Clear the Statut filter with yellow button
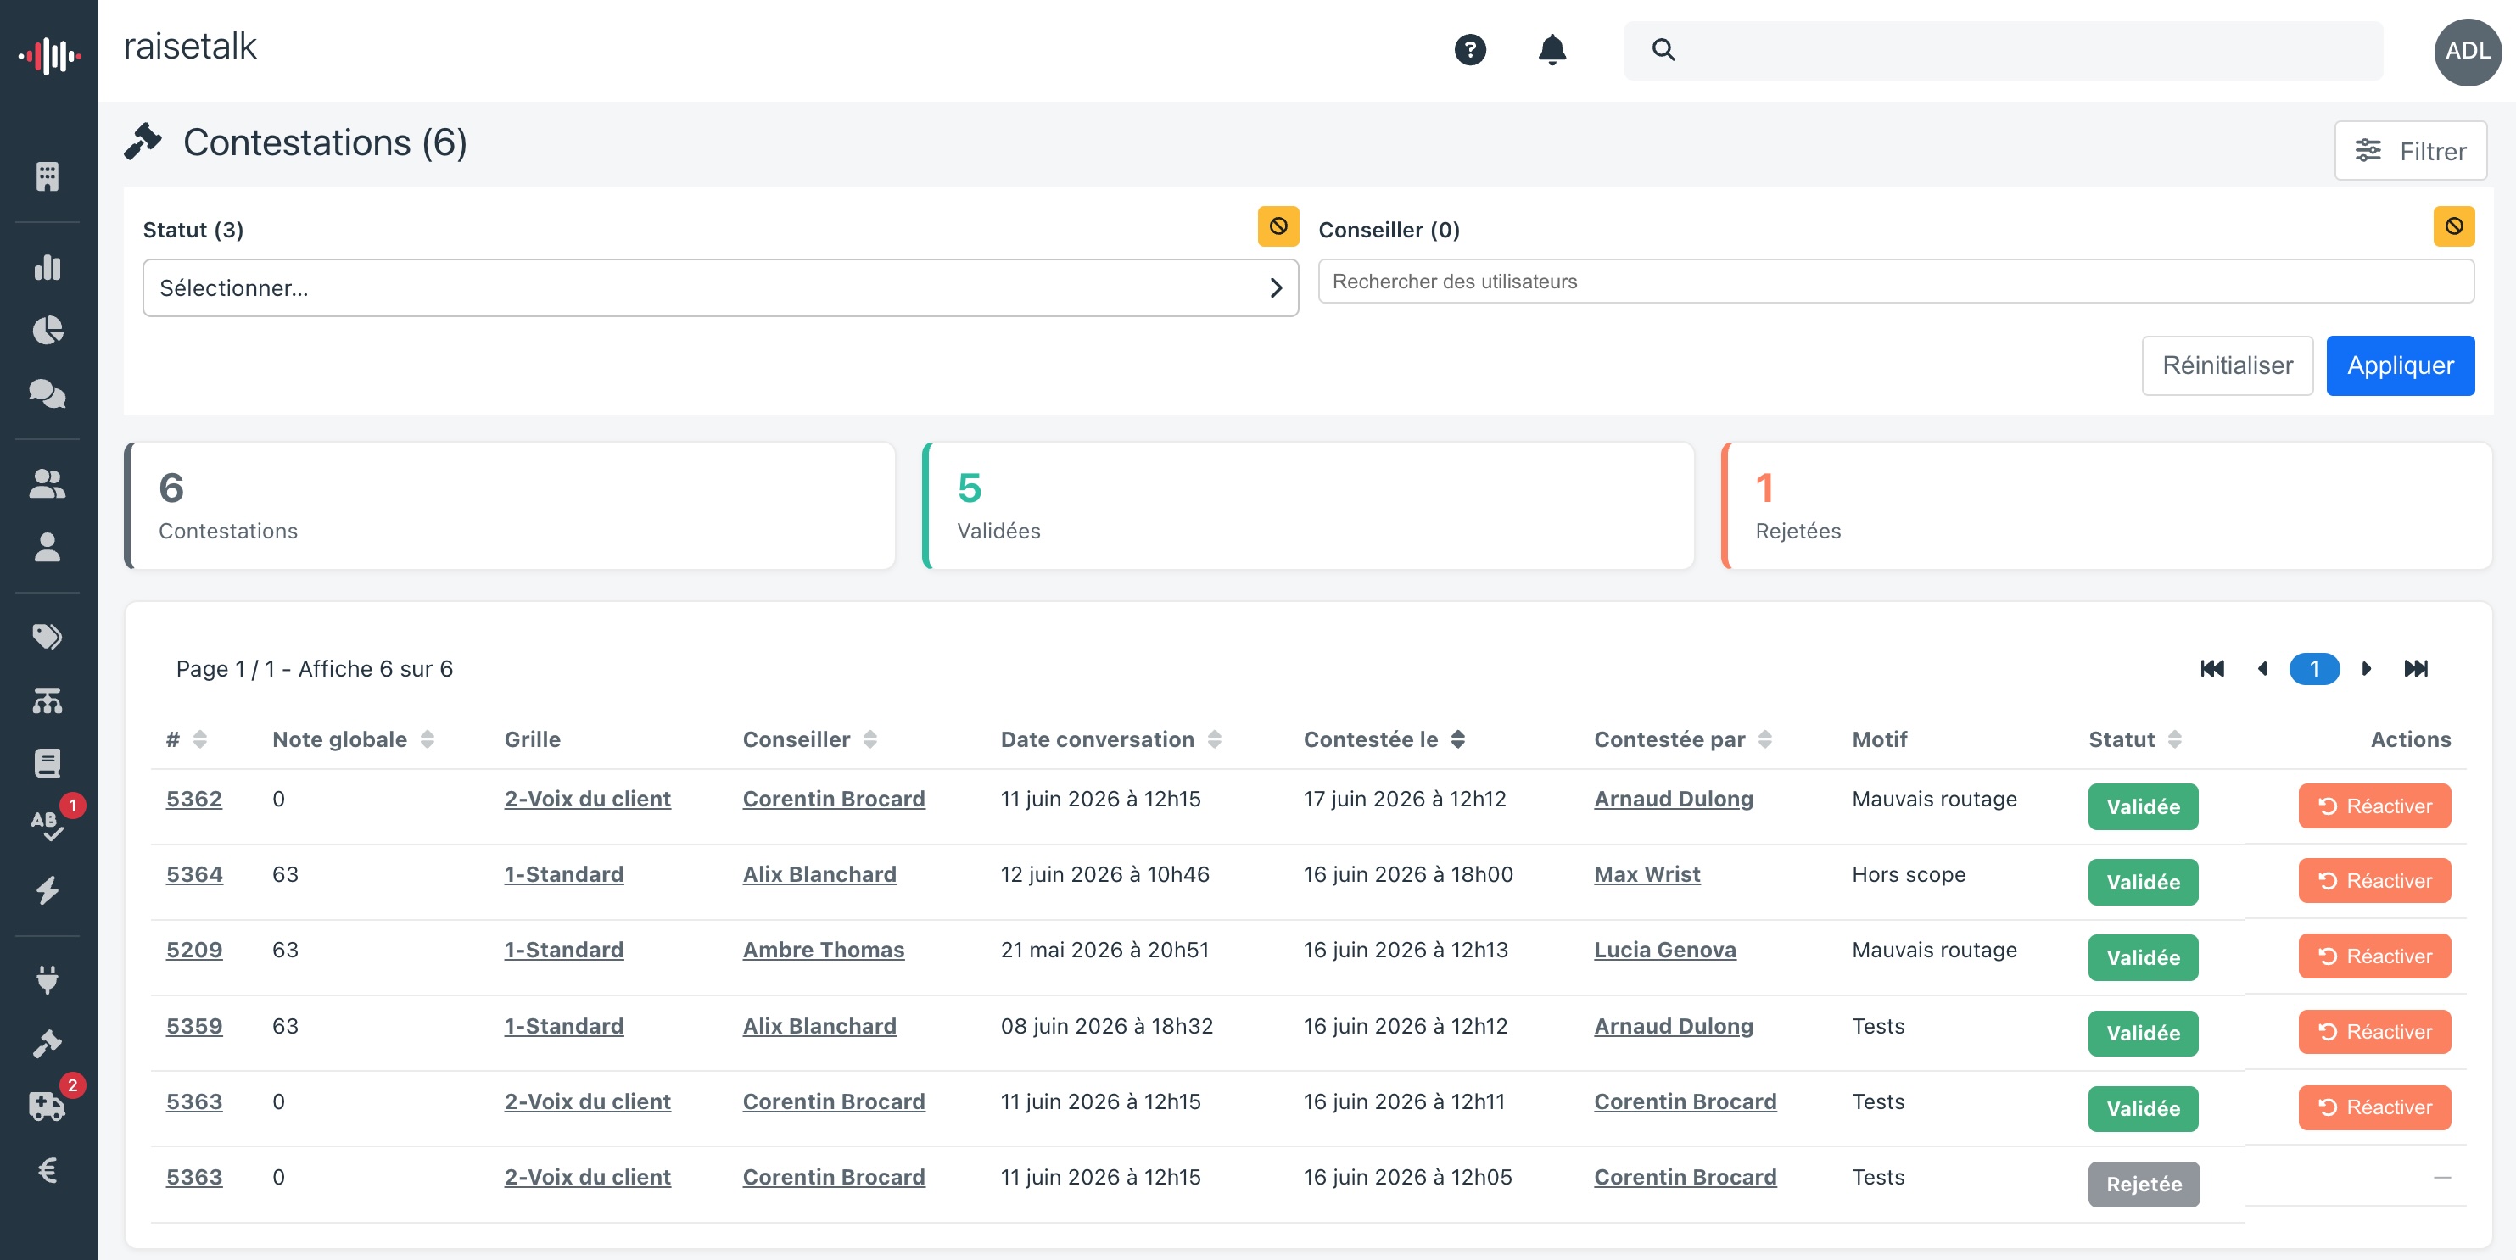This screenshot has width=2516, height=1260. (x=1278, y=226)
